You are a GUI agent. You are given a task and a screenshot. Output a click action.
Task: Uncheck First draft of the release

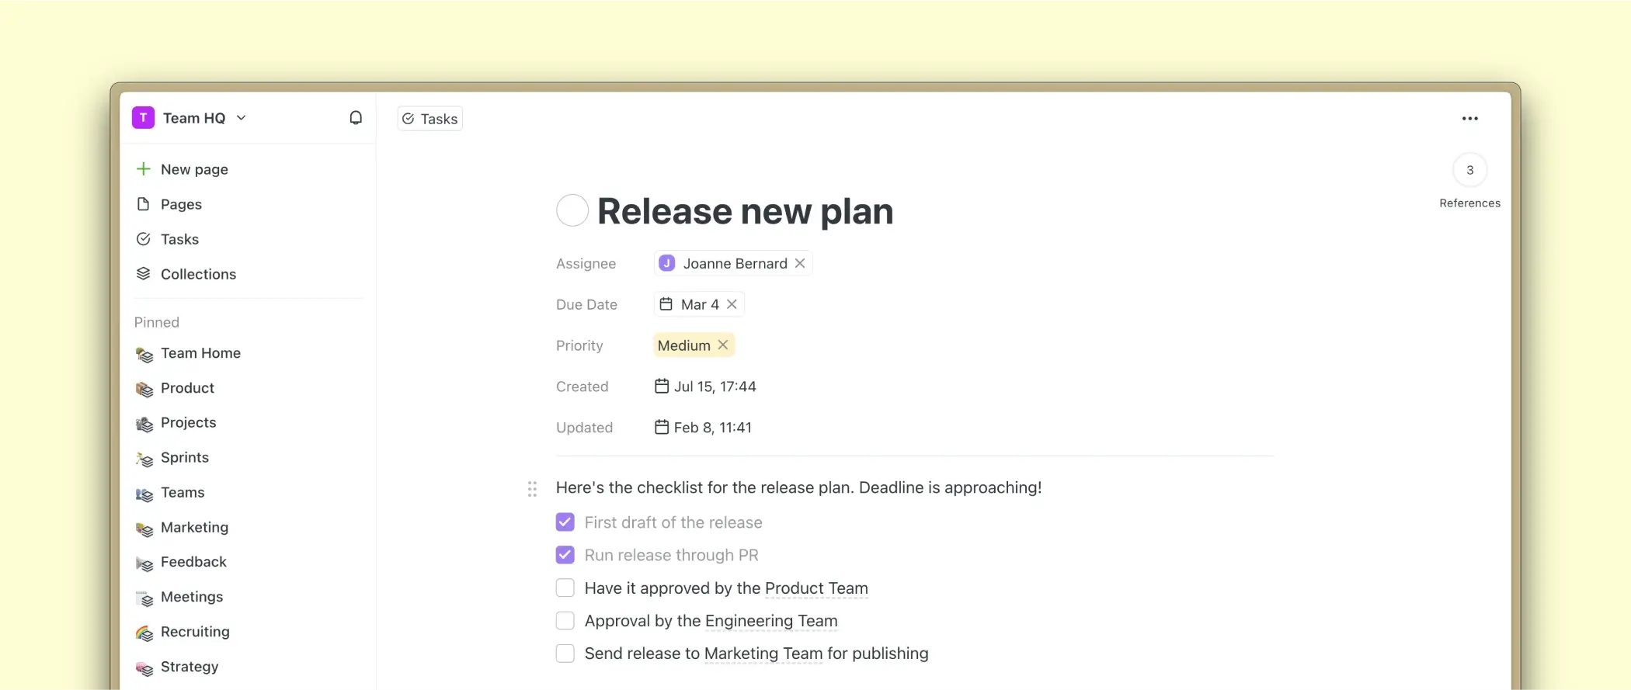[x=565, y=522]
